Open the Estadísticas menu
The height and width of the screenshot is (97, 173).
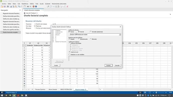[x=25, y=4]
